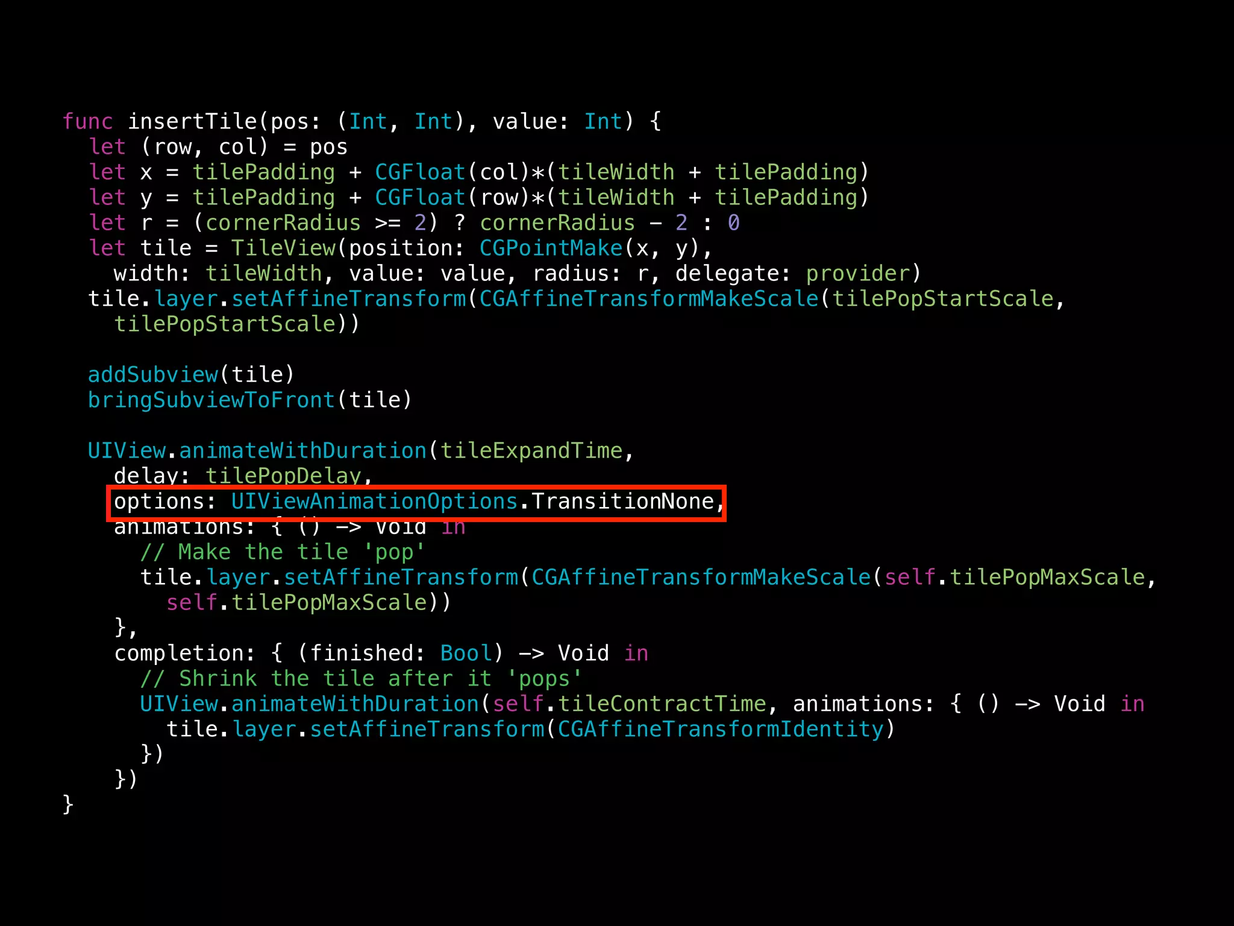The height and width of the screenshot is (926, 1234).
Task: Click the func keyword at code start
Action: click(x=87, y=121)
